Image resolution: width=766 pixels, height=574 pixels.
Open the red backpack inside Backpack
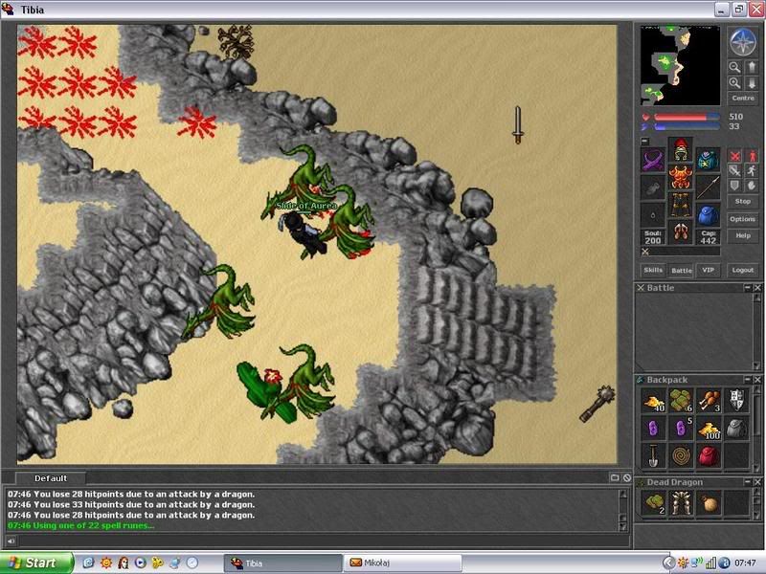click(x=709, y=456)
